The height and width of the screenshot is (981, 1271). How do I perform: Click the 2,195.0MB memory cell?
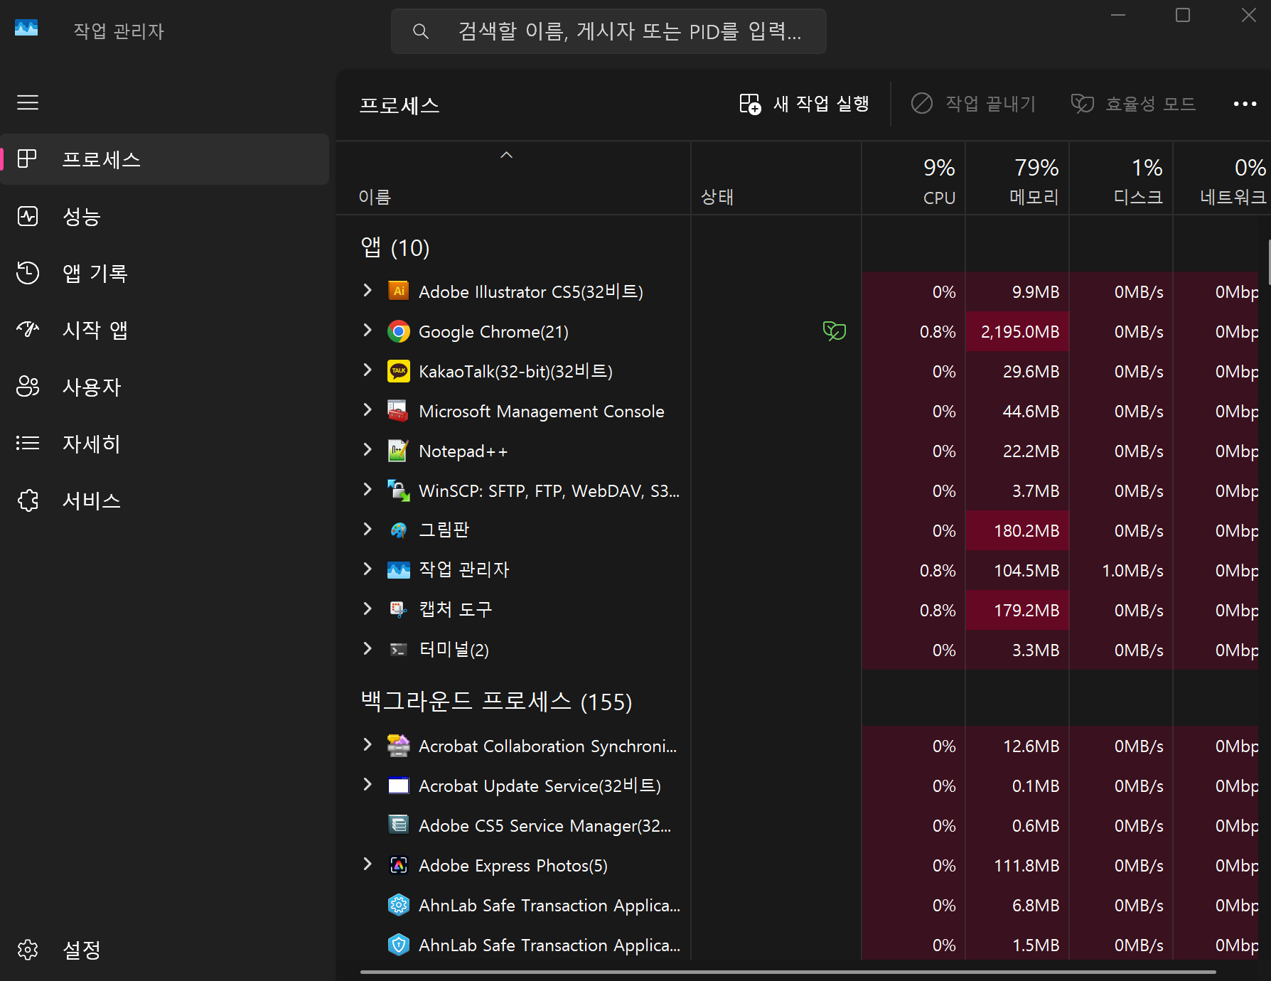click(1017, 331)
